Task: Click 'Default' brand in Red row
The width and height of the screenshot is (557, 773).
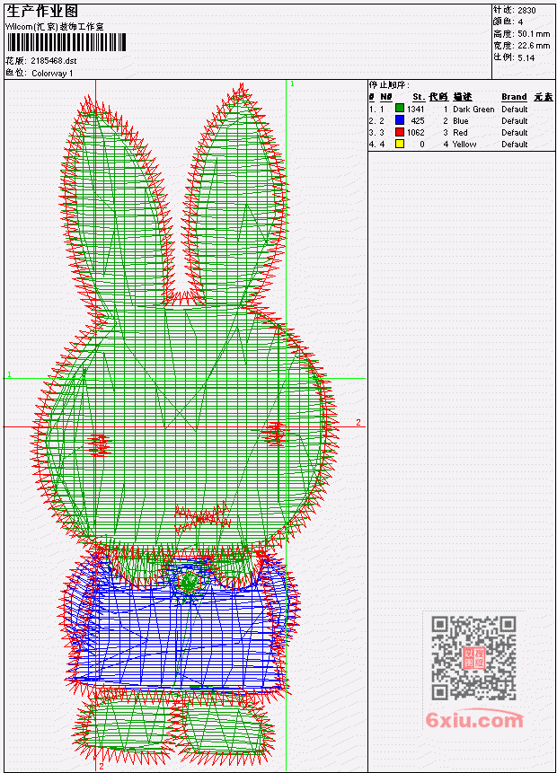Action: 514,133
